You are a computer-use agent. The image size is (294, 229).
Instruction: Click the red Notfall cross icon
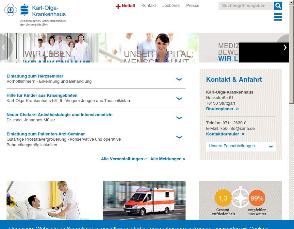pyautogui.click(x=118, y=6)
